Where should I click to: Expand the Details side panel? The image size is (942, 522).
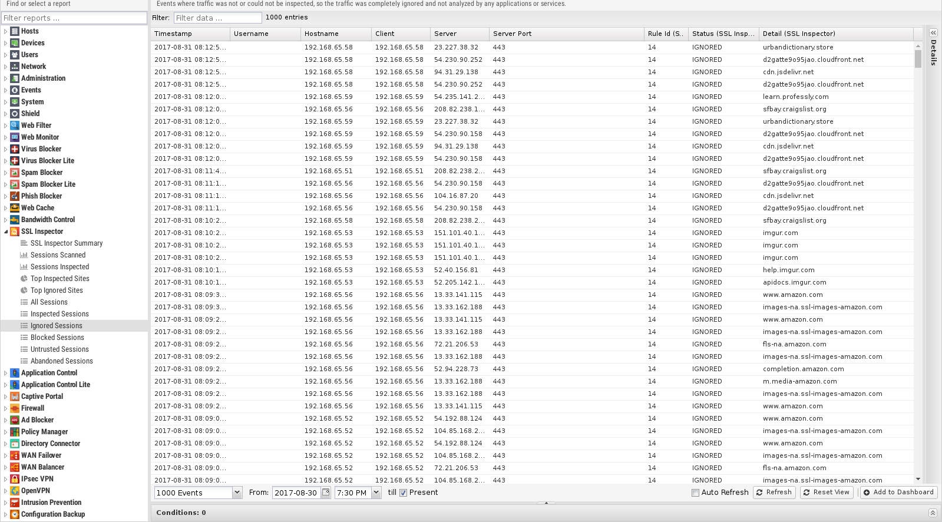click(x=933, y=33)
